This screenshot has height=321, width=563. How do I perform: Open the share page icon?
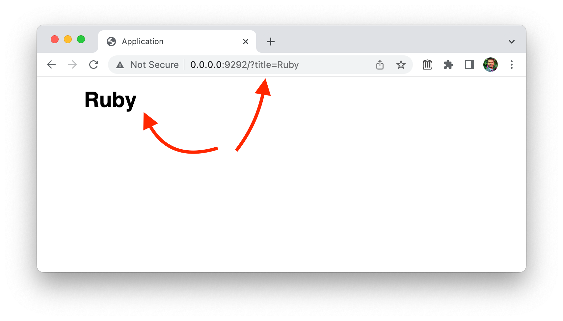click(x=380, y=65)
